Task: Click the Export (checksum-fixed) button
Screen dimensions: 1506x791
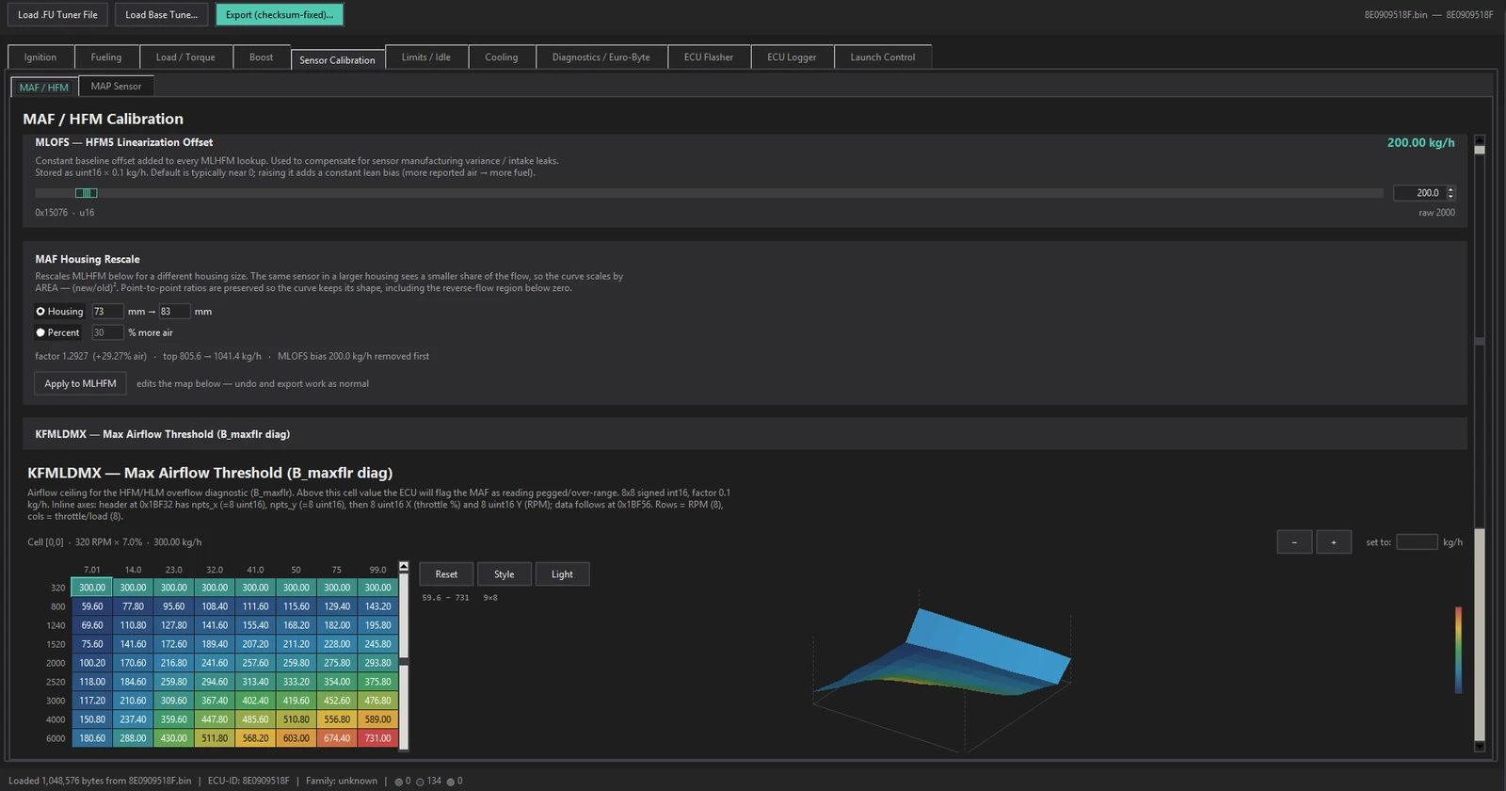Action: (x=280, y=15)
